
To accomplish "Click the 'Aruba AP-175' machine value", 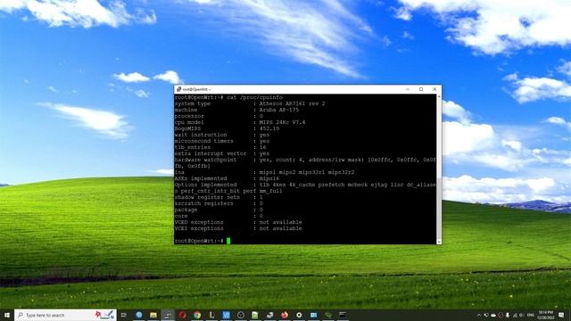I will pos(279,110).
